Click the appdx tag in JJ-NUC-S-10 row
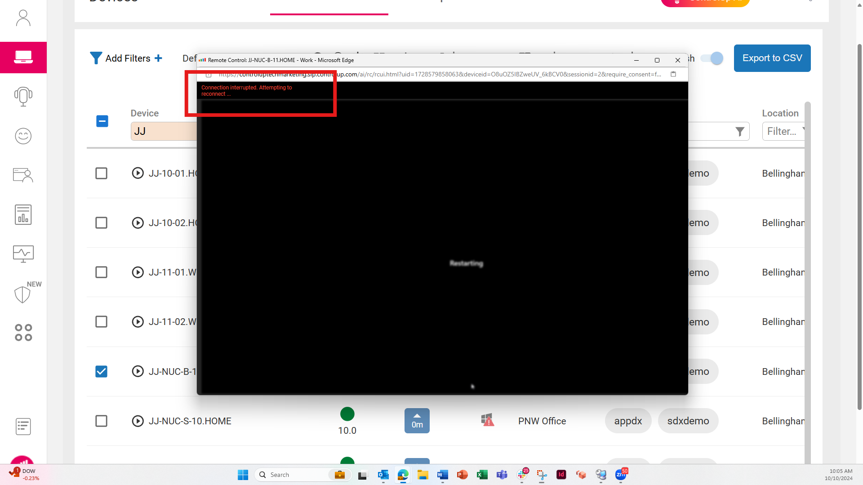Viewport: 863px width, 485px height. coord(628,421)
